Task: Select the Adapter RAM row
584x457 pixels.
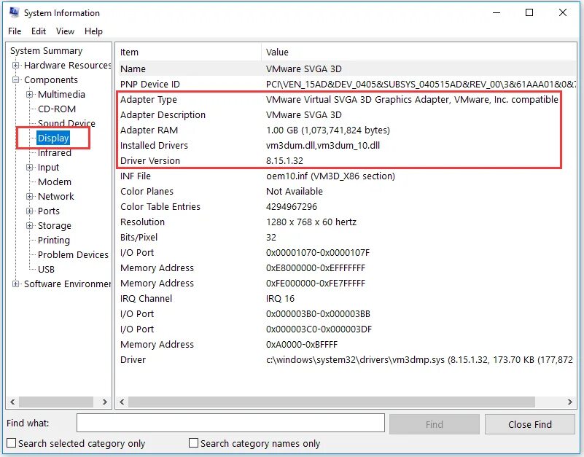Action: point(346,130)
